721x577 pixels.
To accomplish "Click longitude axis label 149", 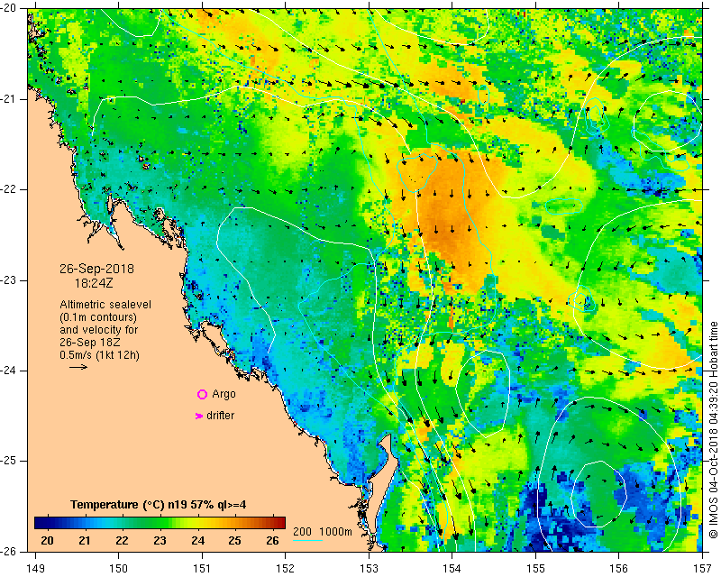I will (x=35, y=569).
